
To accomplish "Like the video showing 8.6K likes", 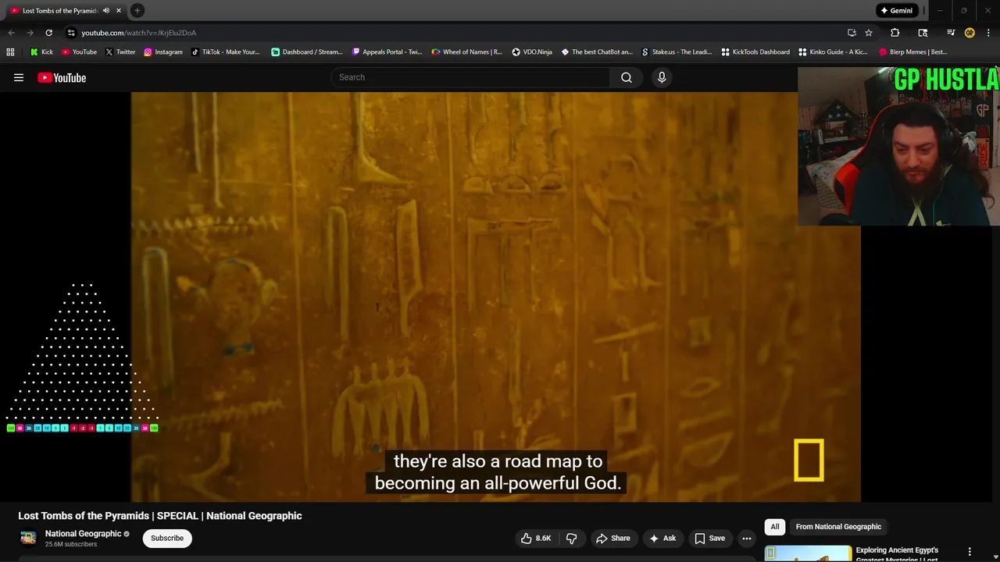I will point(537,538).
